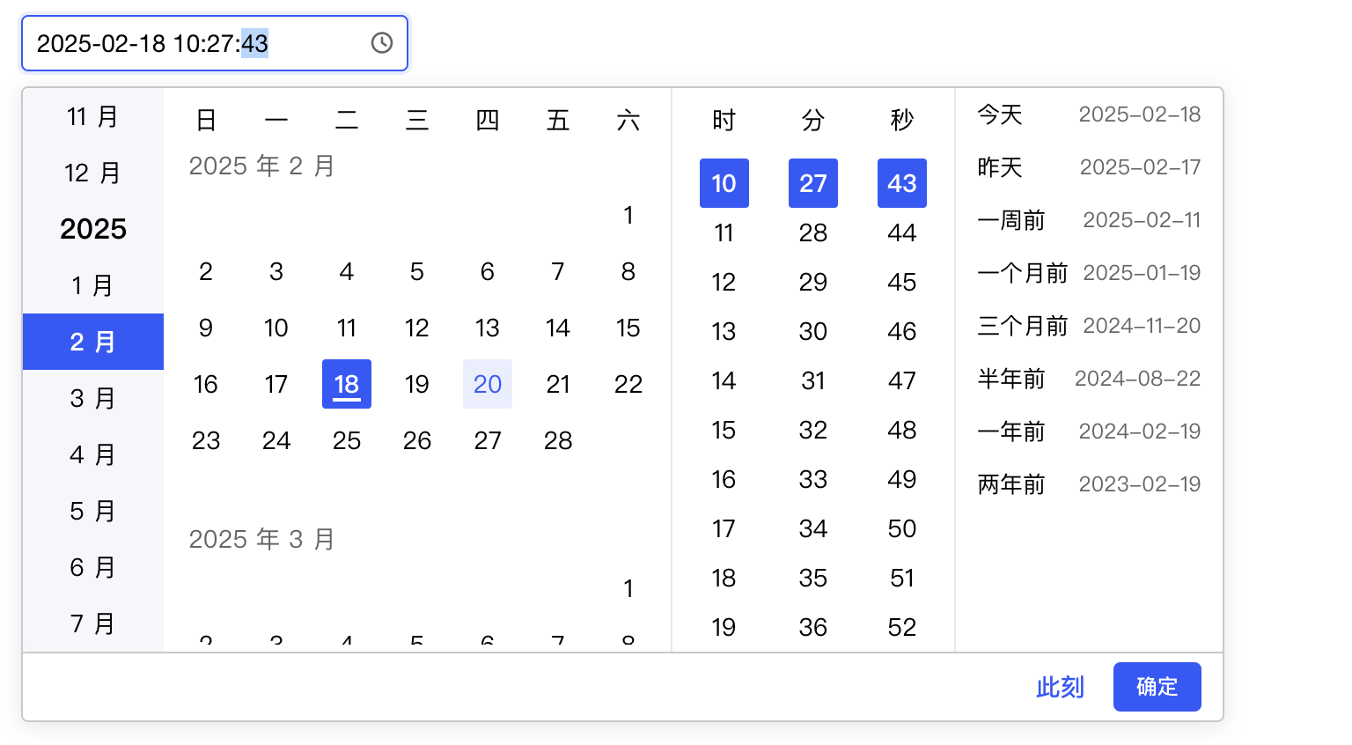1352x745 pixels.
Task: Select second 50 in 秒 column
Action: 902,528
